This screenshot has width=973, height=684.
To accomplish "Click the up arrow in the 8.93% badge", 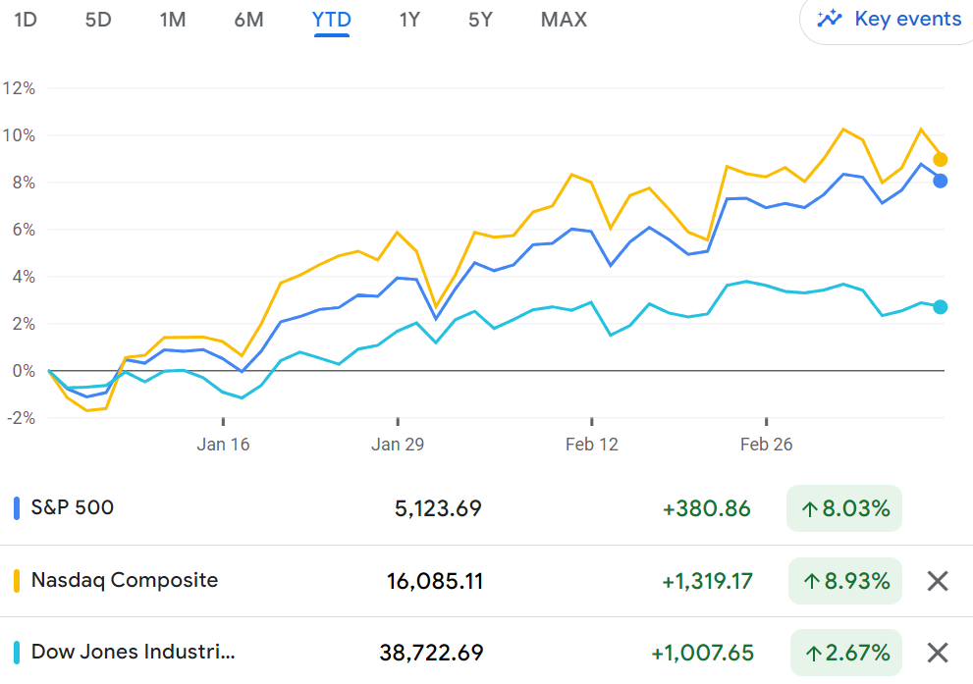I will pyautogui.click(x=812, y=582).
